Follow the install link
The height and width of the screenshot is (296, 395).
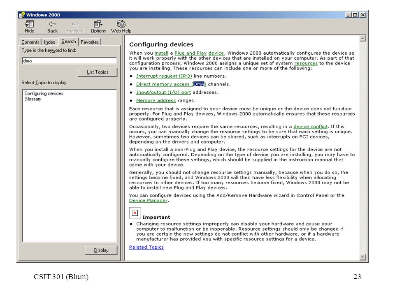(161, 53)
